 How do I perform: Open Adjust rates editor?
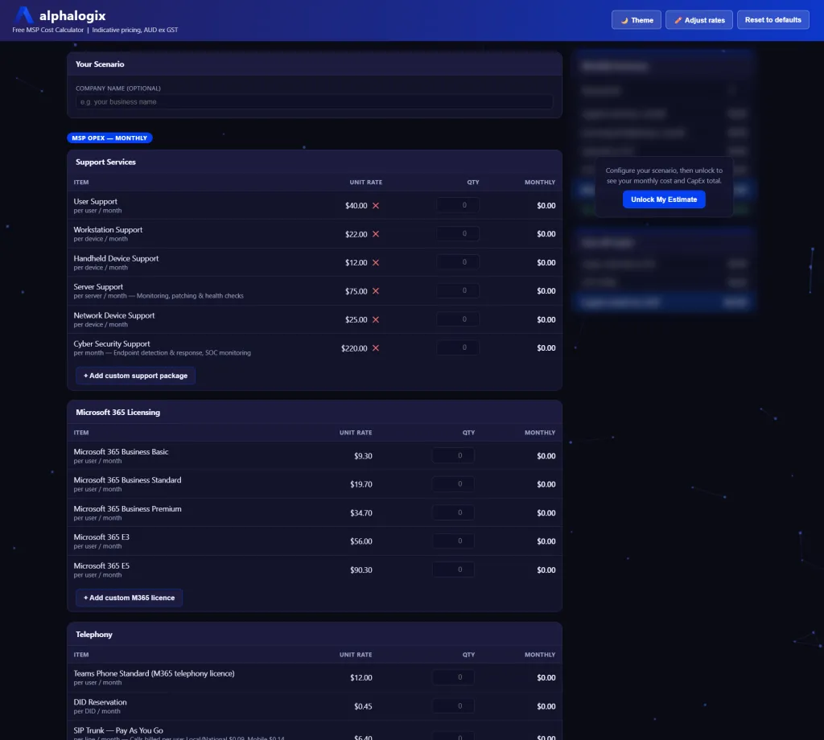click(x=699, y=20)
